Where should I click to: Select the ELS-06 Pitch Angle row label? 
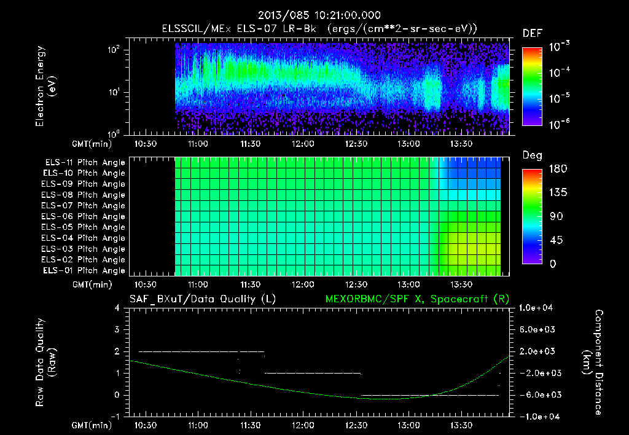tap(83, 217)
